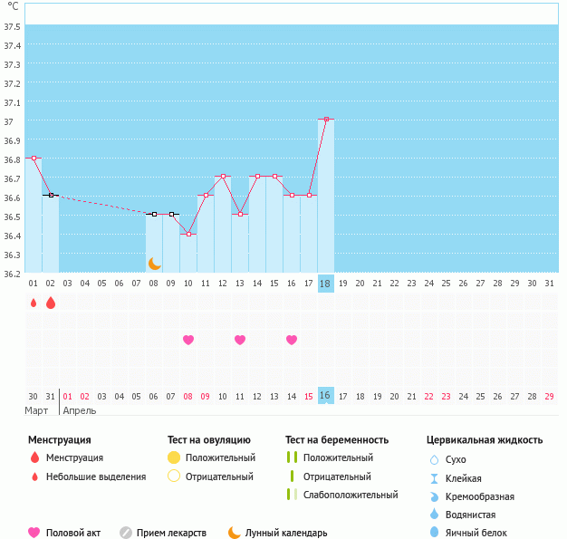Click the Слабоположительный pregnancy test legend label
Image resolution: width=567 pixels, height=539 pixels.
pyautogui.click(x=351, y=495)
